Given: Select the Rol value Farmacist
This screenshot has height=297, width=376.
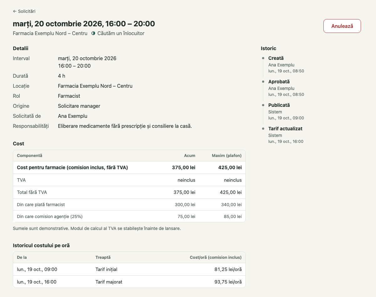Looking at the screenshot, I should tap(69, 96).
